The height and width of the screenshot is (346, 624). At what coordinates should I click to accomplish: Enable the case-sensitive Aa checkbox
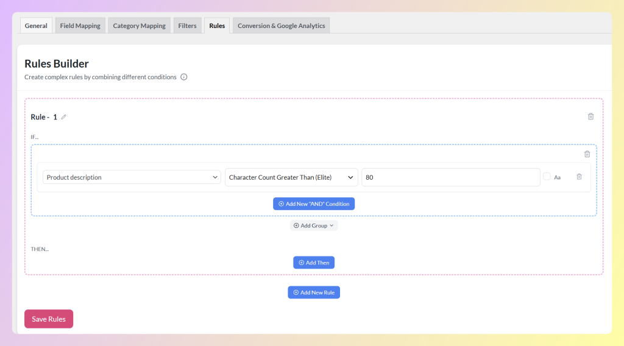click(547, 177)
